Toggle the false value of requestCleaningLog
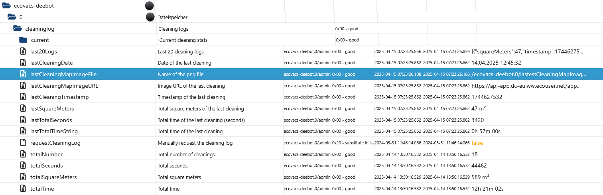The height and width of the screenshot is (195, 603). coord(477,143)
